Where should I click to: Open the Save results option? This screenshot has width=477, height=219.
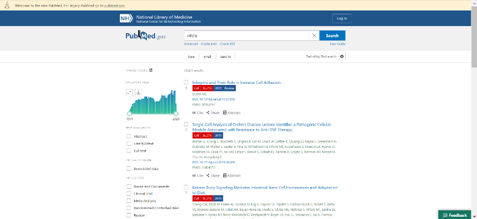[192, 57]
